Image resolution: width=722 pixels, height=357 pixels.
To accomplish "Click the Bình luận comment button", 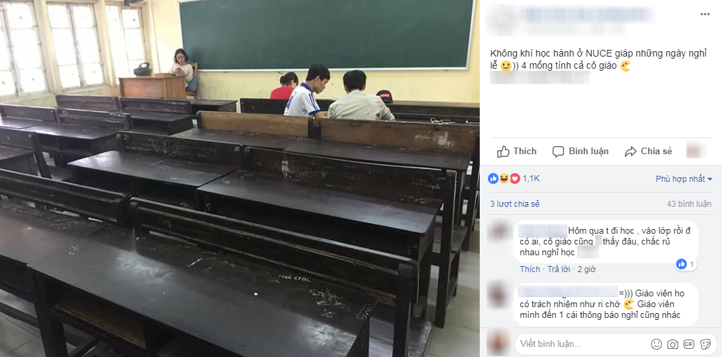I will (580, 151).
